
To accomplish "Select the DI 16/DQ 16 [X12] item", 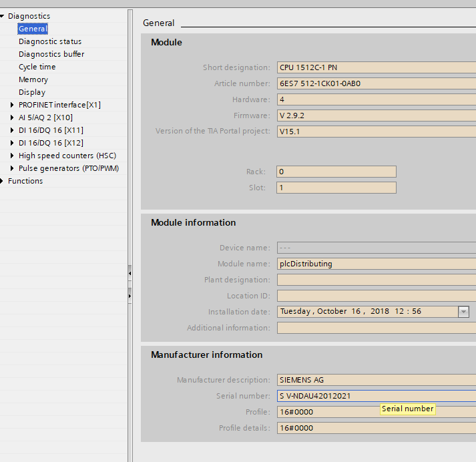I will click(x=51, y=143).
